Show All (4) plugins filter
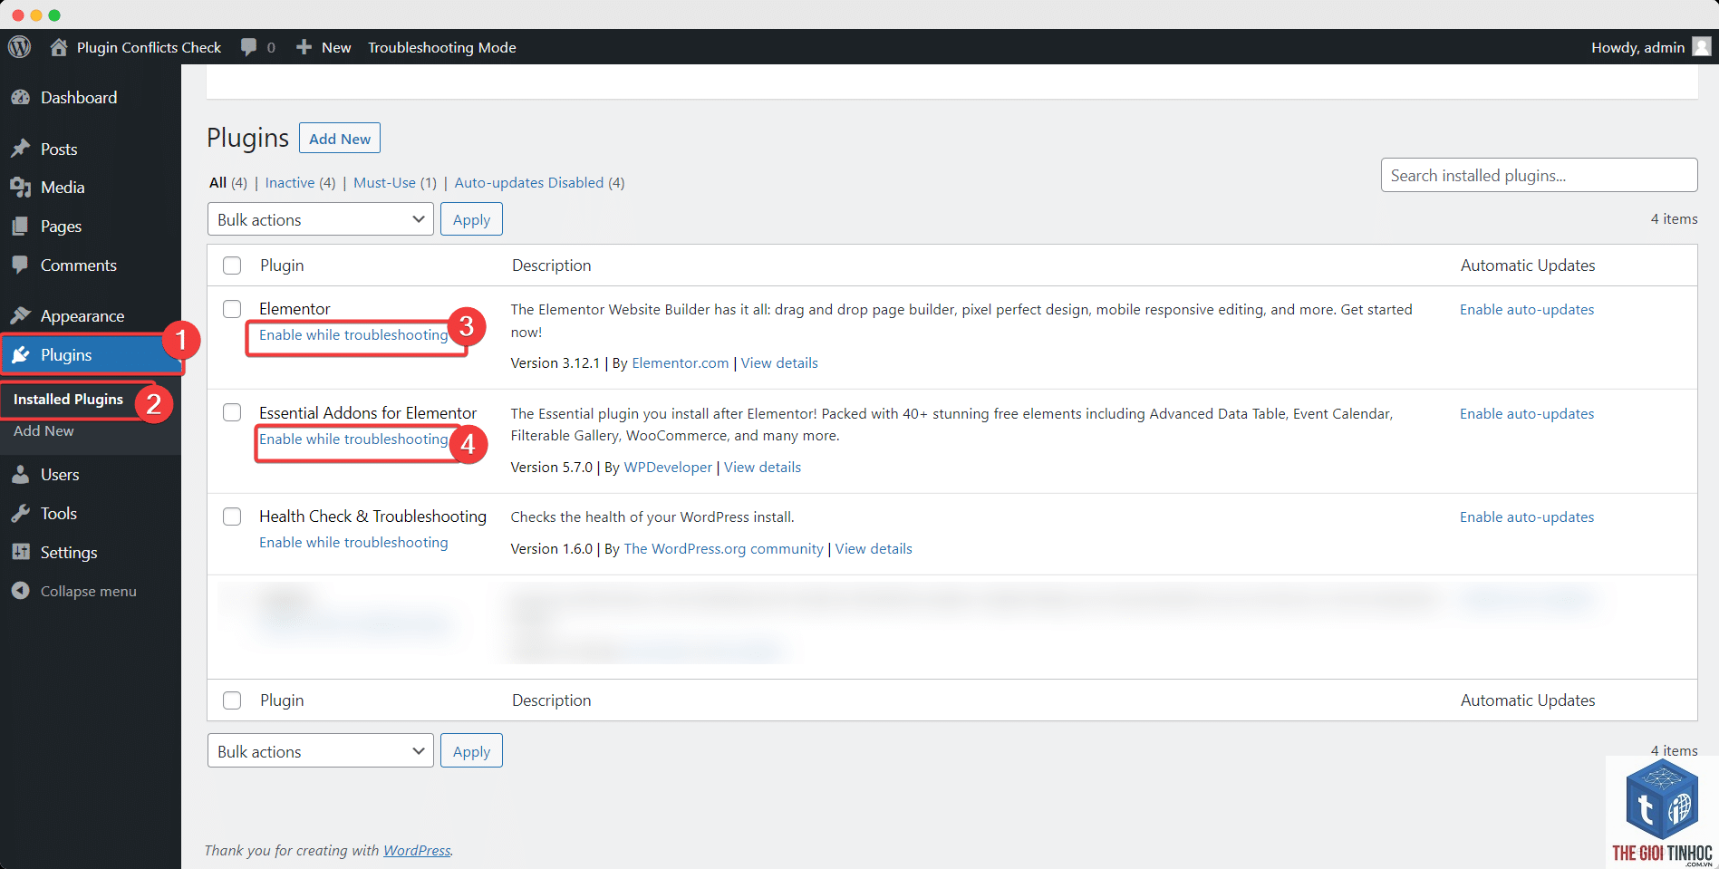The height and width of the screenshot is (869, 1719). point(228,183)
